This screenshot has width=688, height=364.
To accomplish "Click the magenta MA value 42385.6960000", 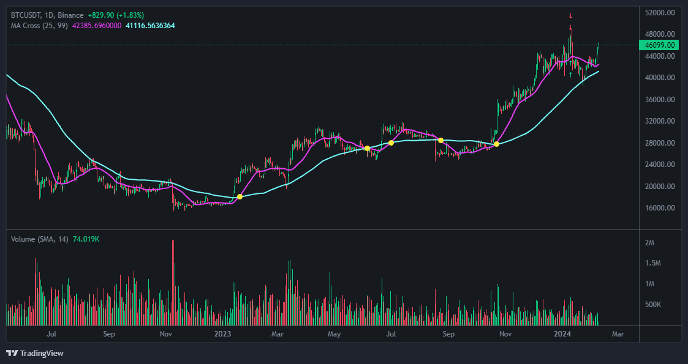I will pos(96,26).
